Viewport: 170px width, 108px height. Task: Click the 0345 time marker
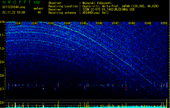click(x=83, y=23)
